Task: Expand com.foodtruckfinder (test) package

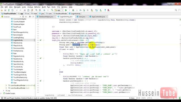Action: [6, 88]
